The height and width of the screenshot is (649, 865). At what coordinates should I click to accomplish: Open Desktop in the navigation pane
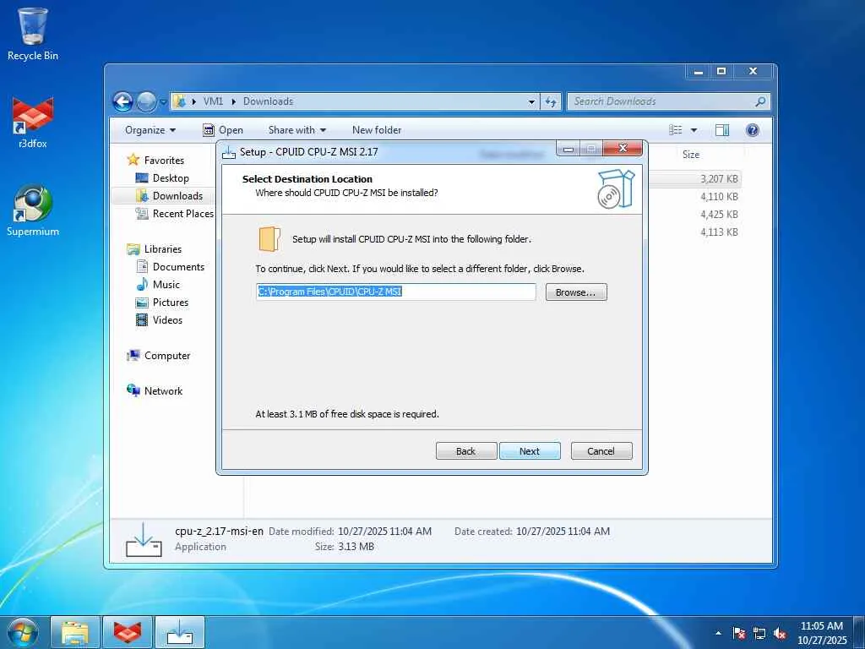[171, 178]
